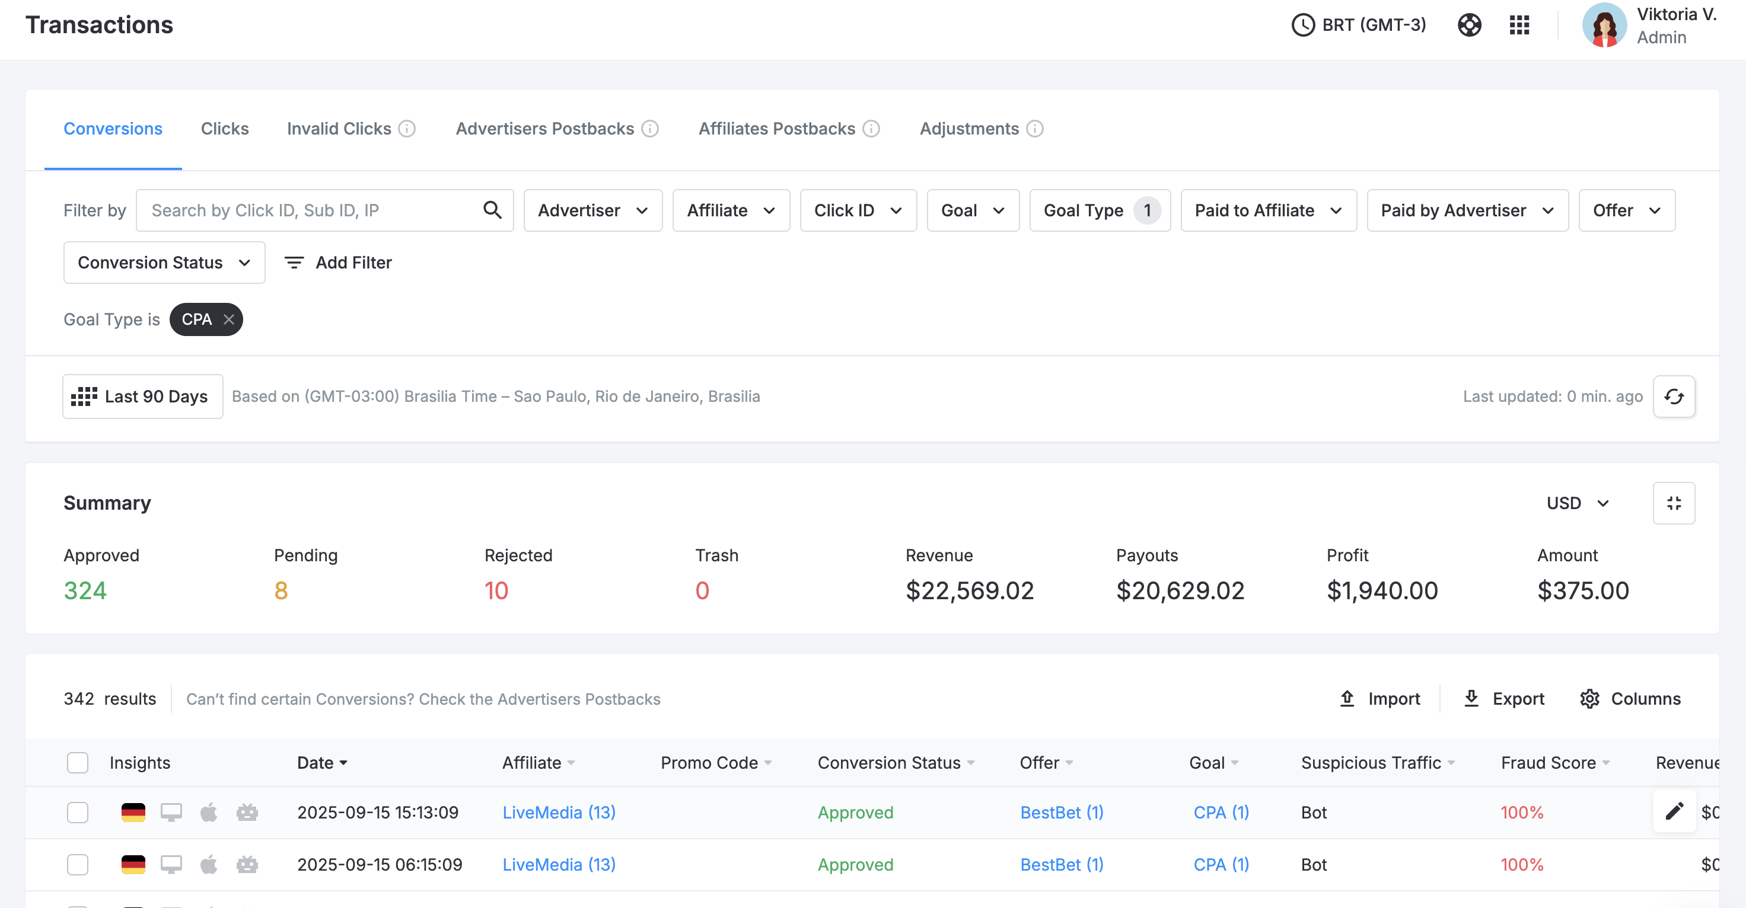Switch to the Clicks tab
Image resolution: width=1746 pixels, height=908 pixels.
point(224,129)
